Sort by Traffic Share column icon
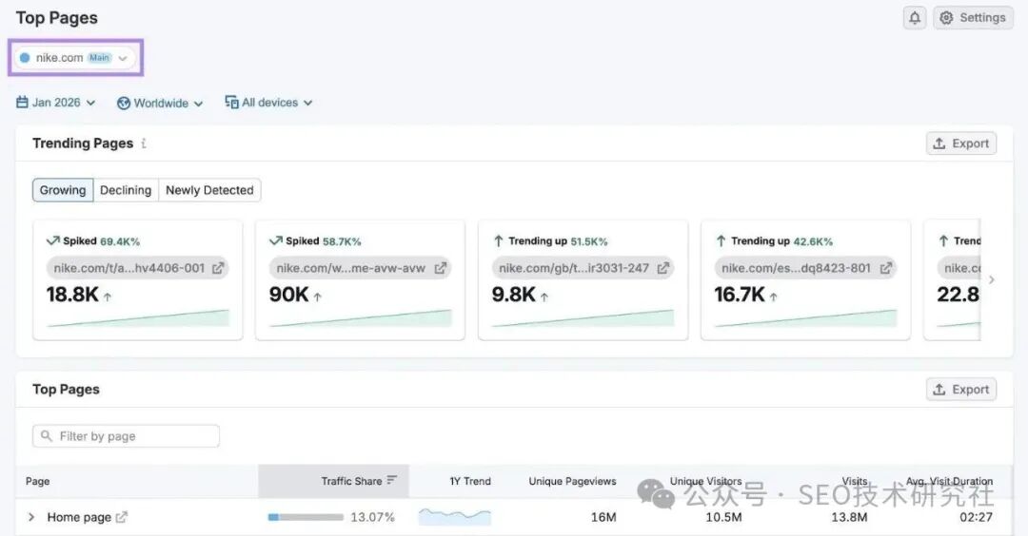 pos(392,481)
